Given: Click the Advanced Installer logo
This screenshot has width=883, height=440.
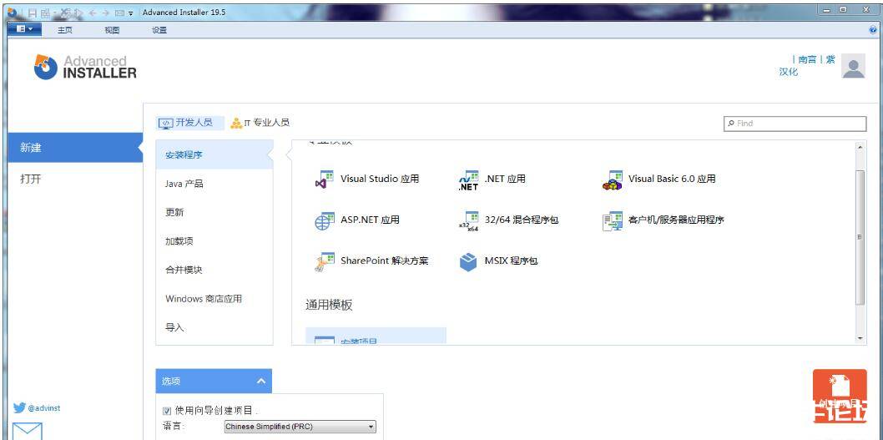Looking at the screenshot, I should 85,67.
